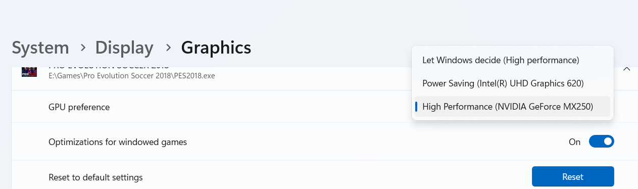The width and height of the screenshot is (638, 189).
Task: Click Optimizations for windowed games label
Action: click(x=118, y=142)
